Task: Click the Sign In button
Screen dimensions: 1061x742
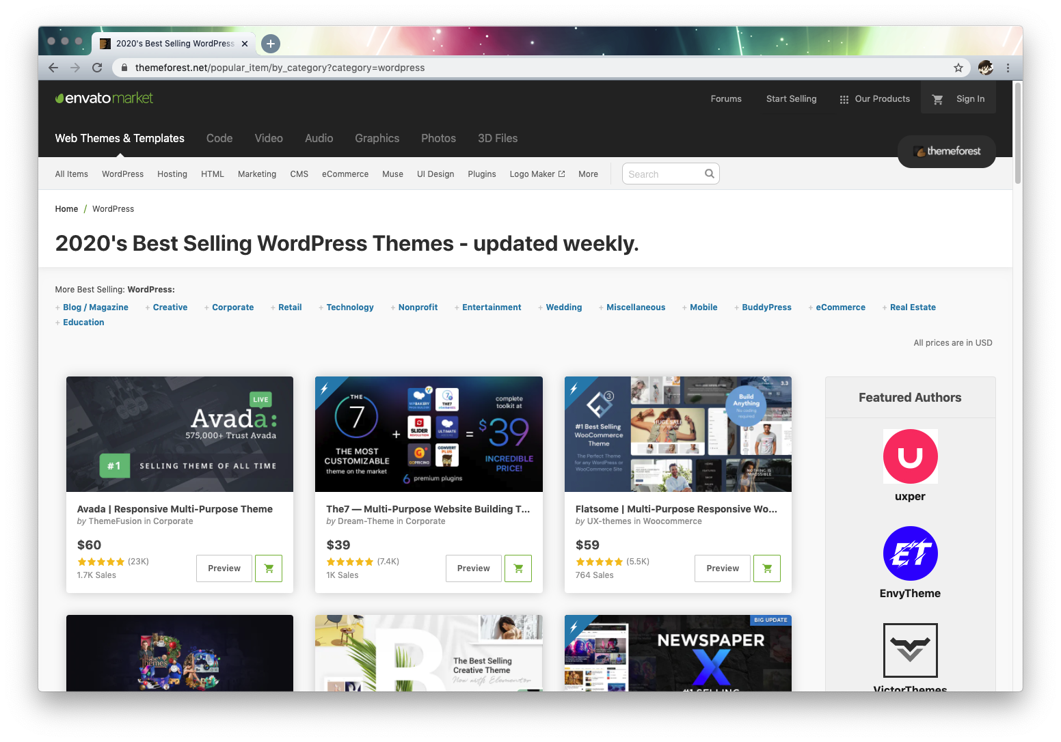Action: 970,99
